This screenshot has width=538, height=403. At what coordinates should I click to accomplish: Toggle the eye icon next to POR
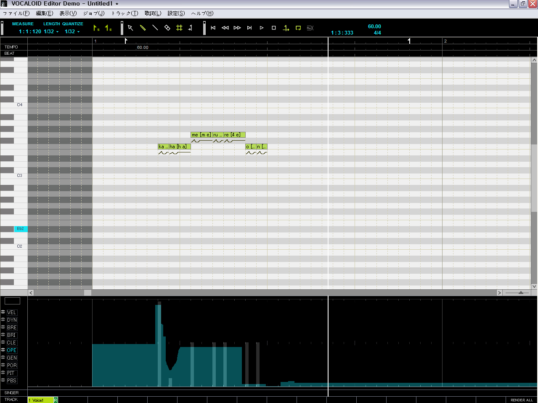click(x=3, y=365)
